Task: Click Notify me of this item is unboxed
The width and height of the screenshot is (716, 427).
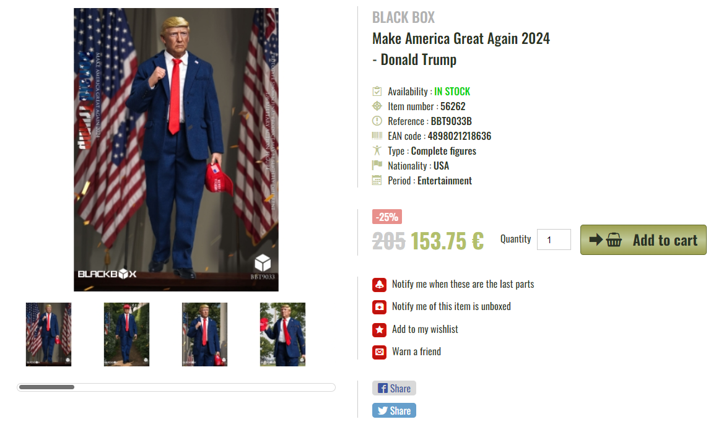Action: (x=451, y=306)
